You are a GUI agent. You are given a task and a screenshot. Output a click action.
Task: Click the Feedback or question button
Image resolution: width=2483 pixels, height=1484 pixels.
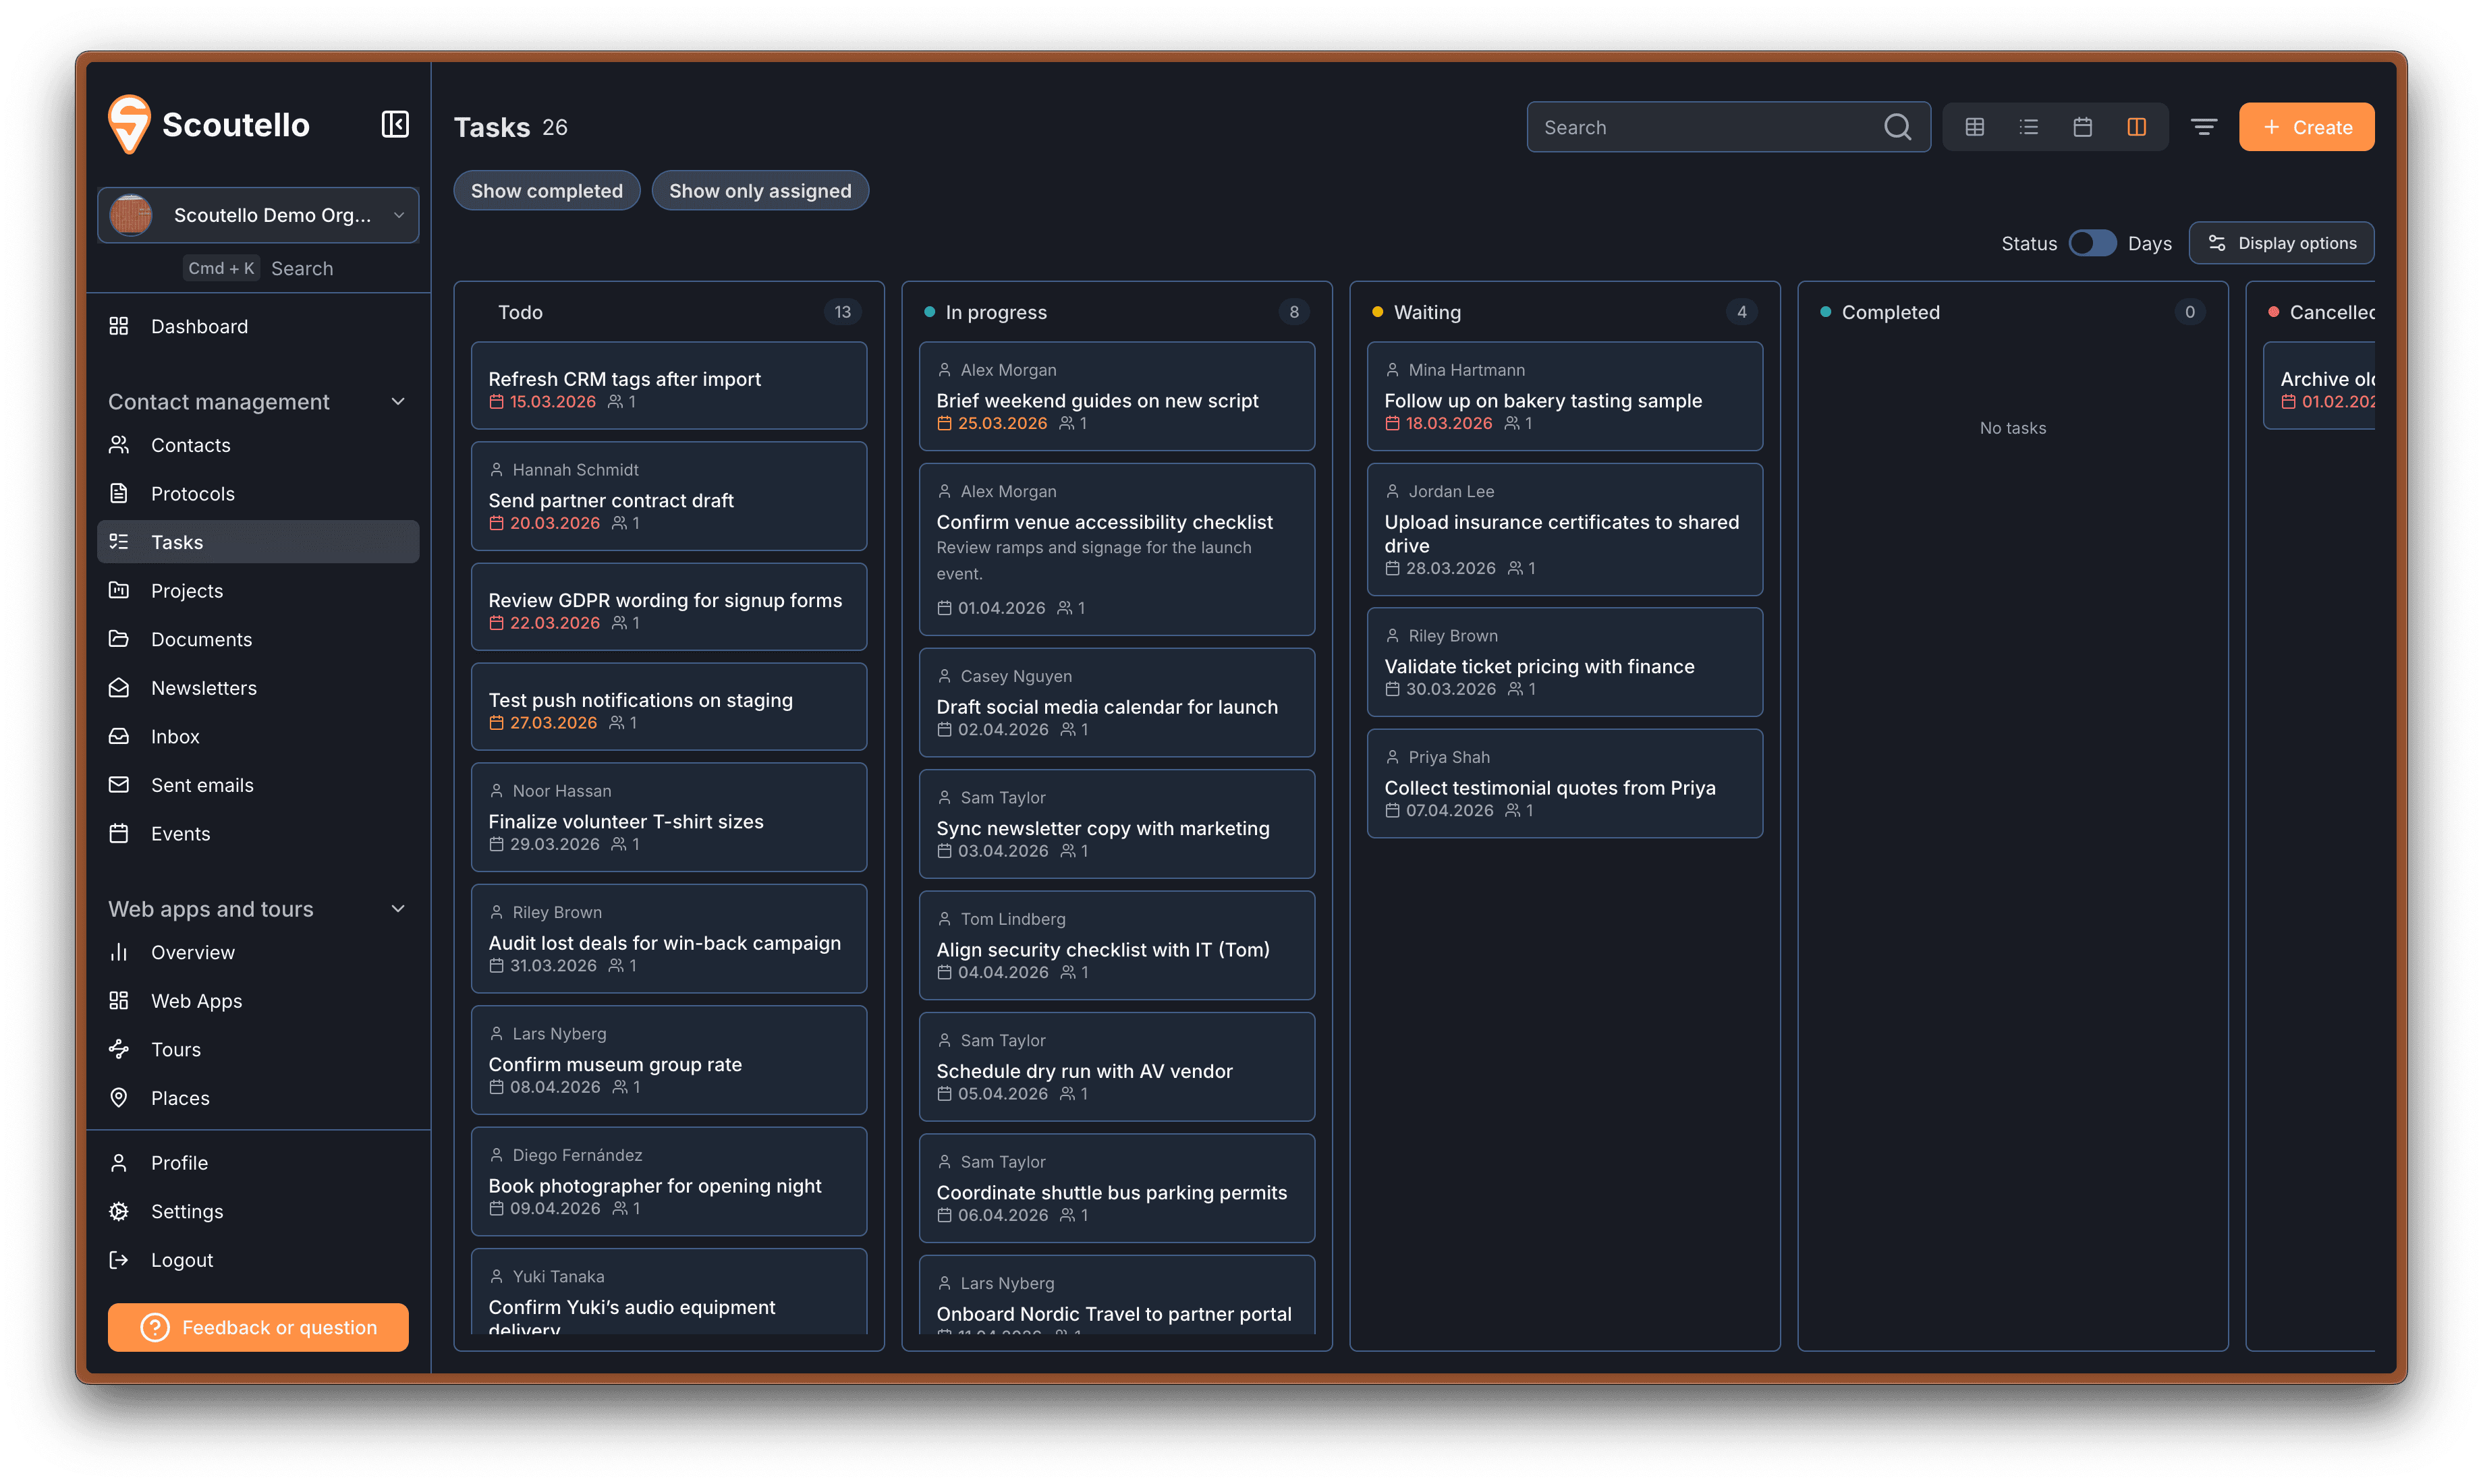[x=258, y=1327]
